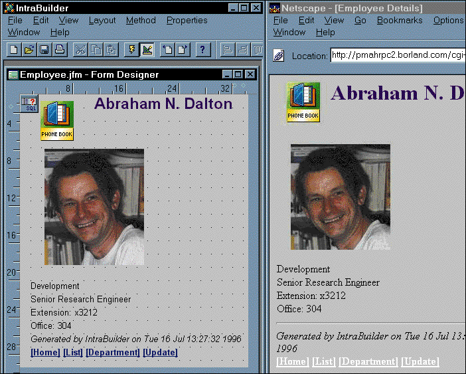The width and height of the screenshot is (466, 374).
Task: Select Phone Book image in Form Designer
Action: [x=57, y=120]
